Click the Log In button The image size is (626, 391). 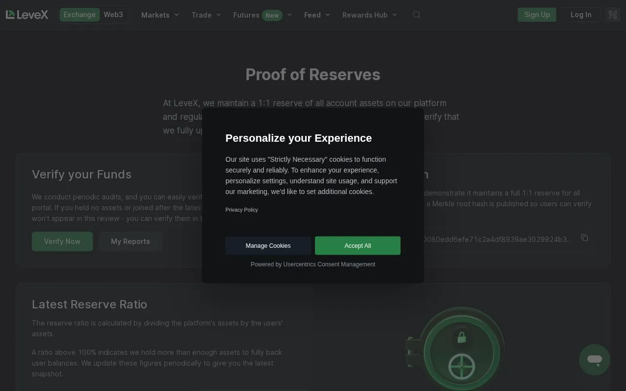[581, 15]
